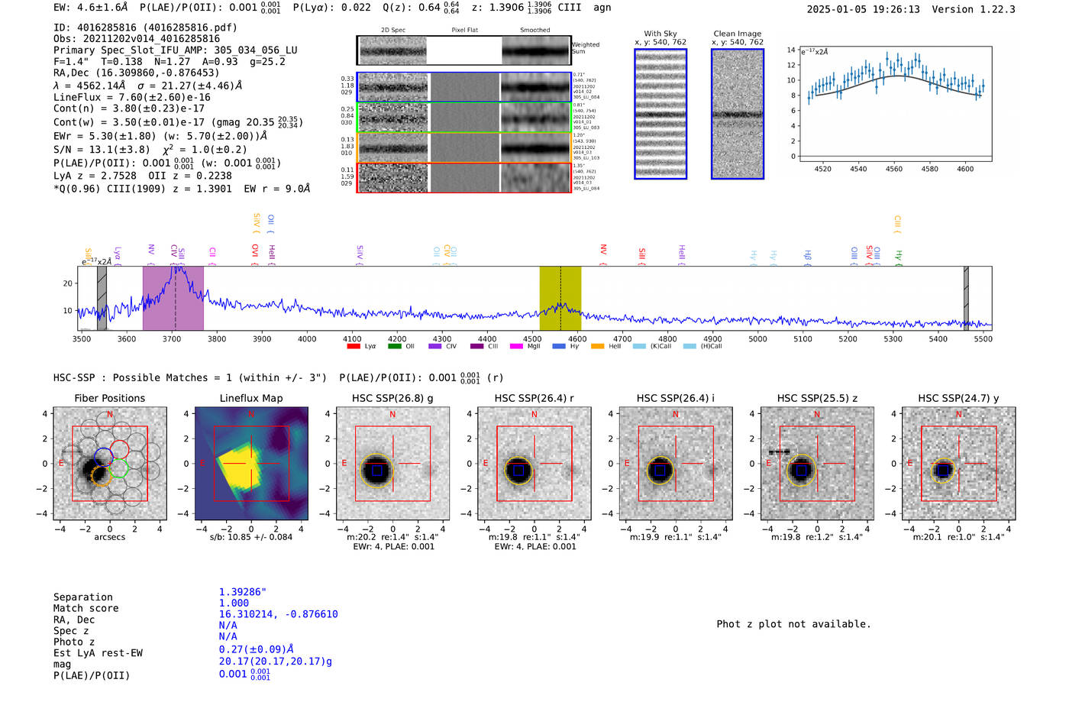The image size is (1069, 728).
Task: Select the (K)CaII legend entry
Action: click(x=653, y=346)
